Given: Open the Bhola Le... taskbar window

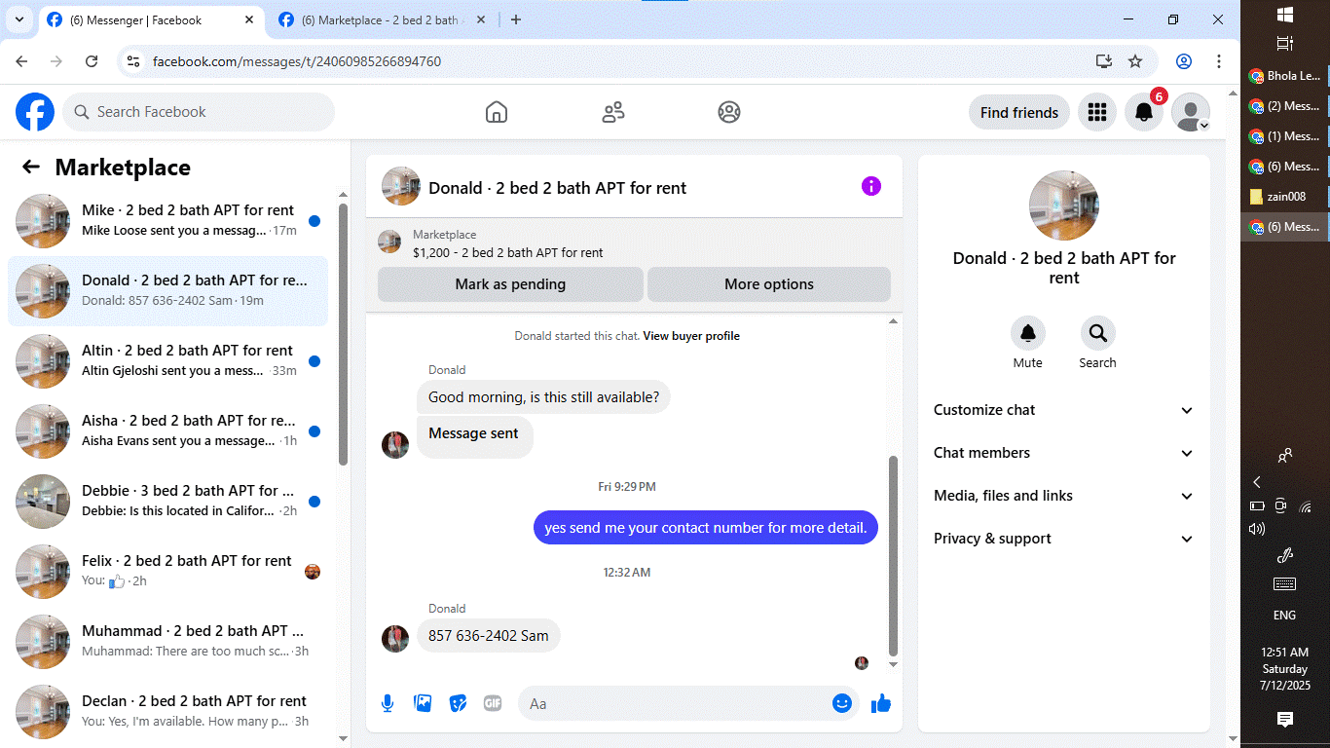Looking at the screenshot, I should tap(1284, 76).
